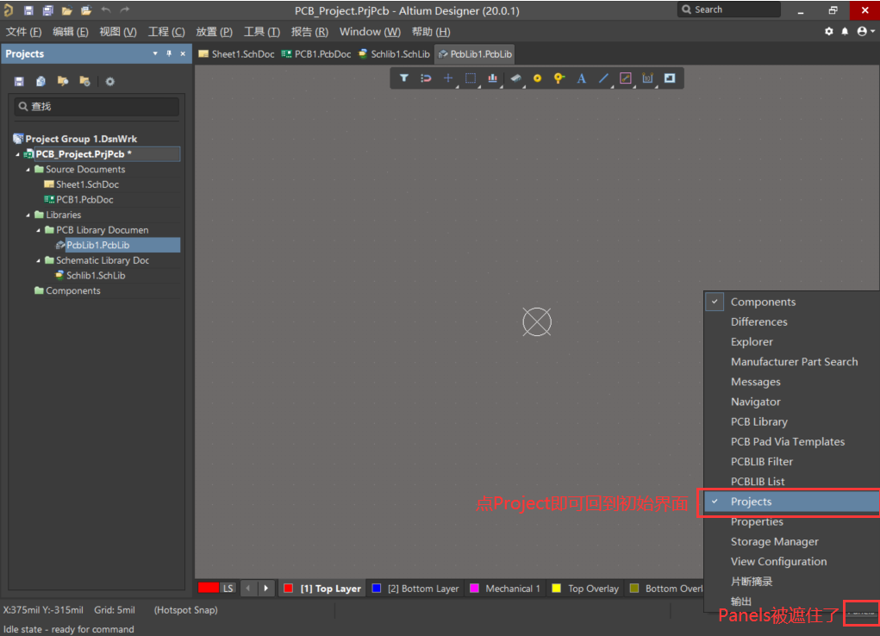Click the right arrow to advance layer tabs
880x636 pixels.
(266, 589)
